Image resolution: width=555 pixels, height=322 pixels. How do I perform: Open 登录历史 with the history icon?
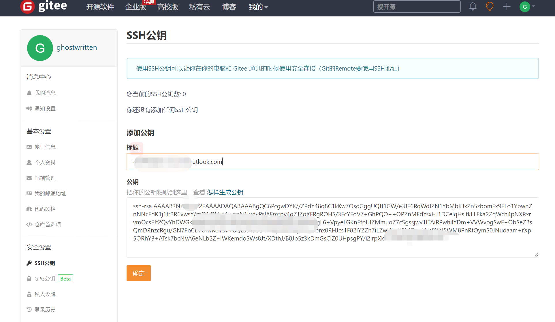[45, 309]
